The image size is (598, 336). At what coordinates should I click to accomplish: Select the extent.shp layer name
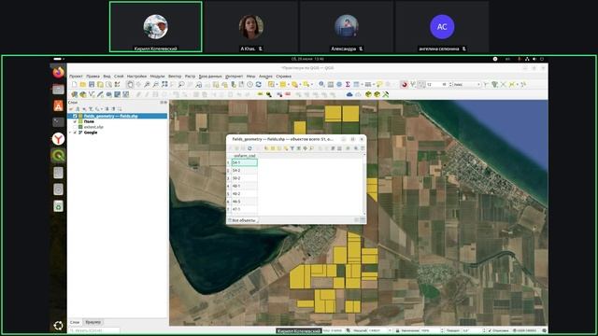(x=93, y=127)
